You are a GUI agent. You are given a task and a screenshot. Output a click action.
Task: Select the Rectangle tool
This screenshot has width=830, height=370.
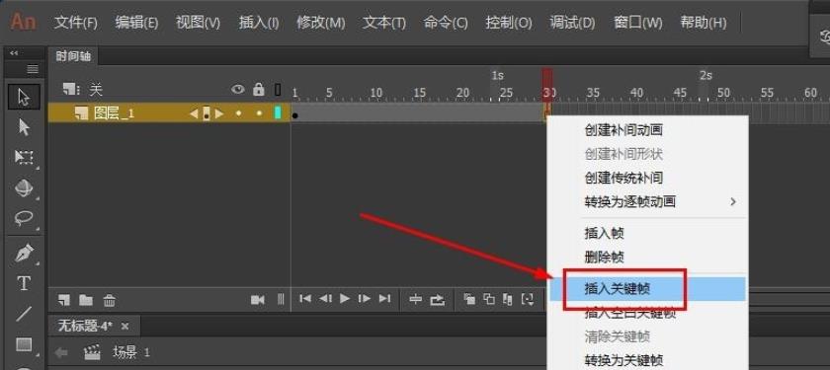pyautogui.click(x=24, y=344)
